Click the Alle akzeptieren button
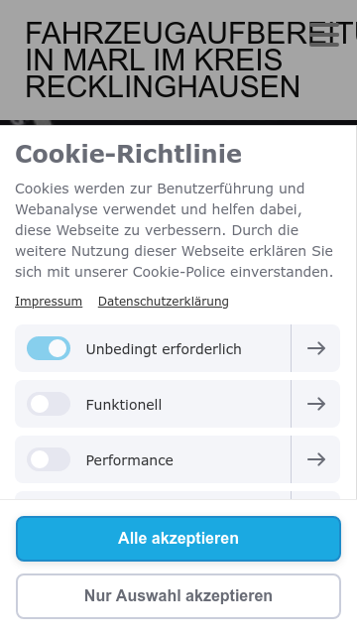Screen dimensions: 357x635 (x=178, y=539)
